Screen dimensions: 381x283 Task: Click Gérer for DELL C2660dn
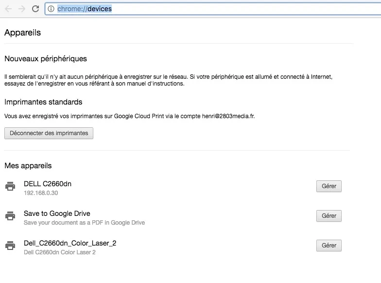tap(329, 186)
